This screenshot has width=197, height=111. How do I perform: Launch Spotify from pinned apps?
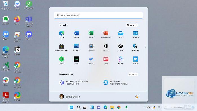[x=61, y=60]
